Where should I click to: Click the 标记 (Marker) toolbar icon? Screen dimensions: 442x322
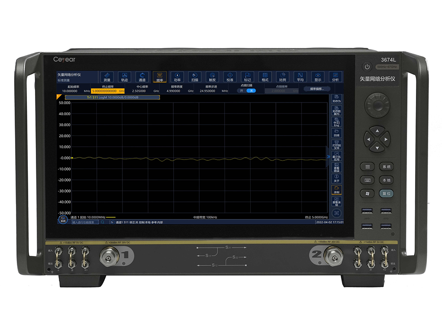[x=247, y=77]
